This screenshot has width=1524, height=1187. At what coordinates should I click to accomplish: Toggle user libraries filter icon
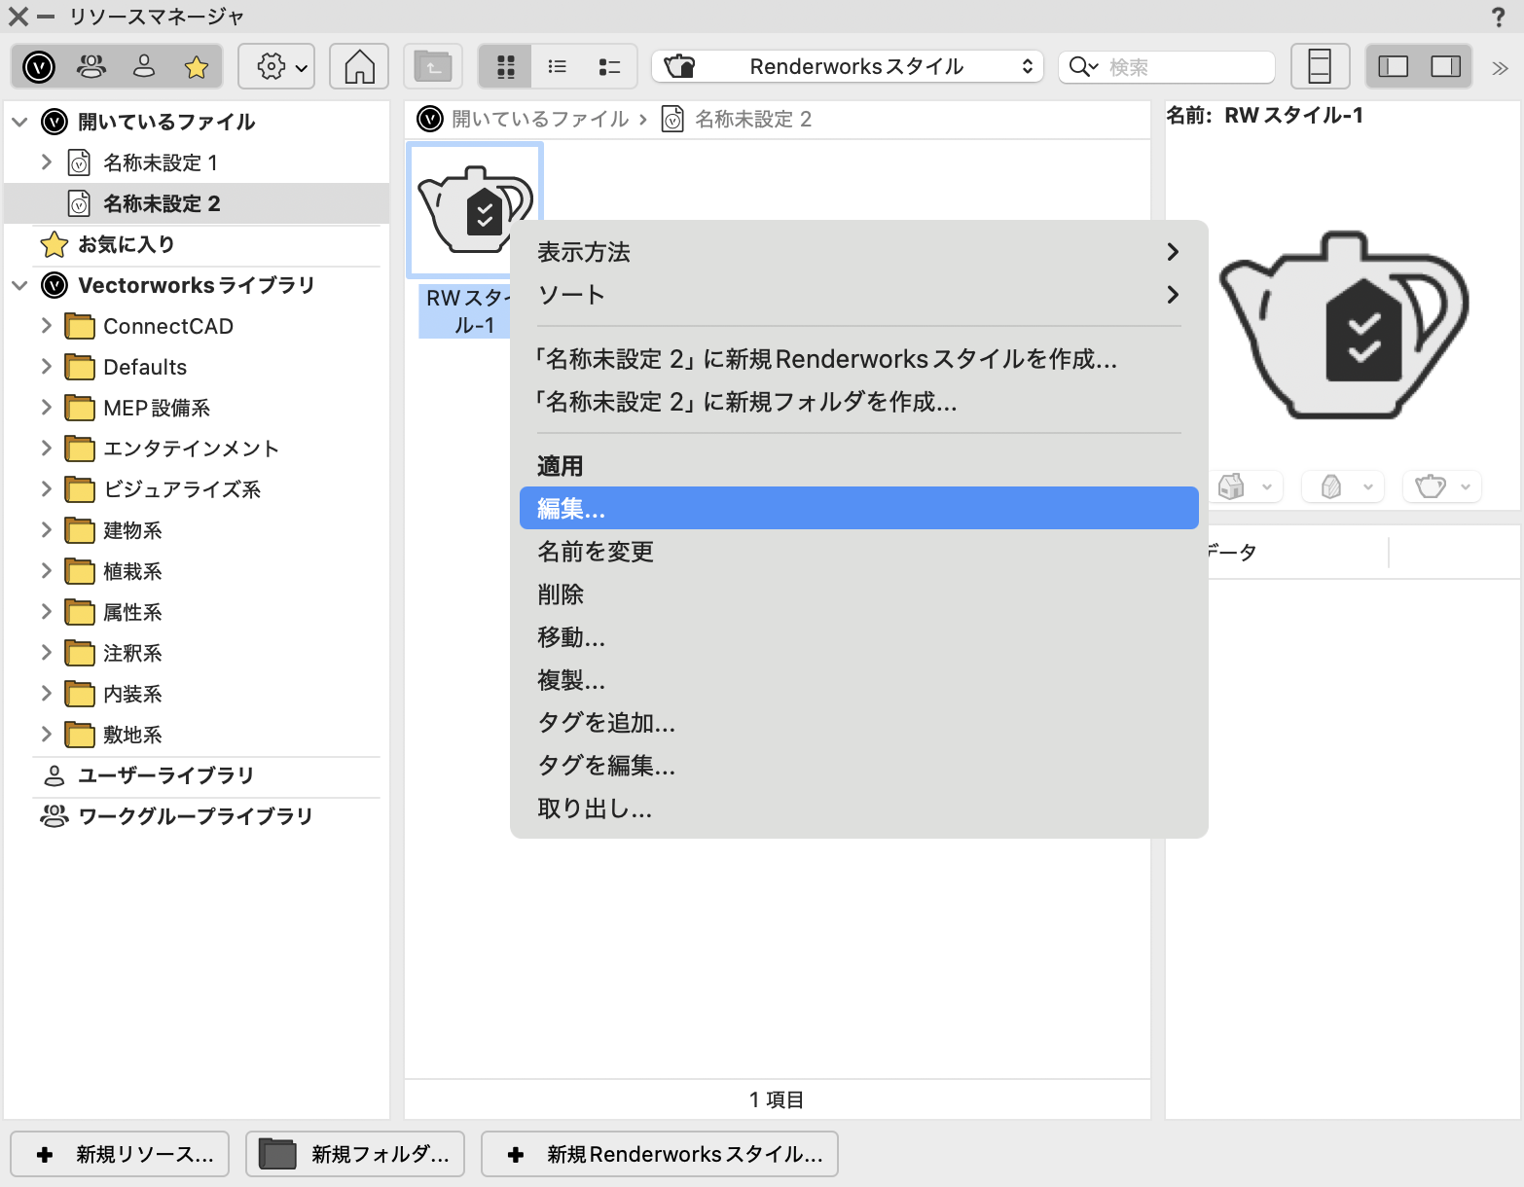(144, 66)
